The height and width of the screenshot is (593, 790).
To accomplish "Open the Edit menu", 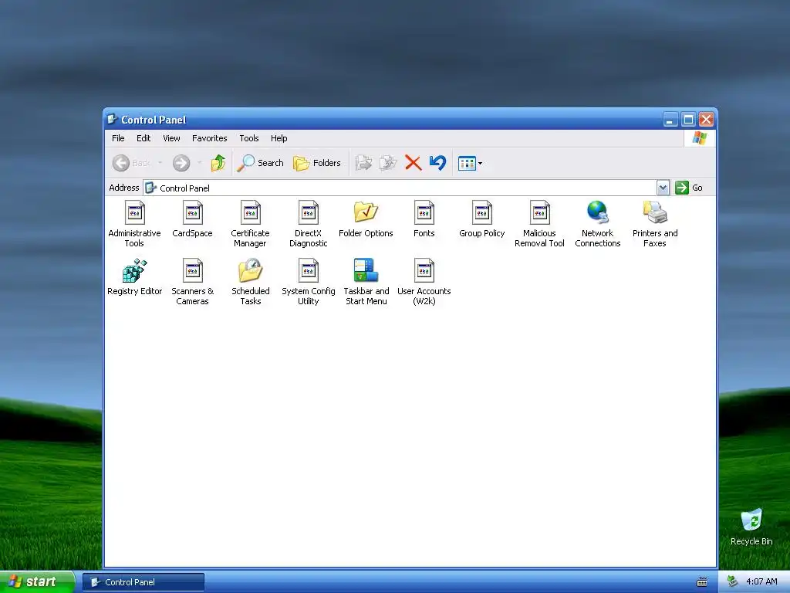I will pyautogui.click(x=143, y=138).
